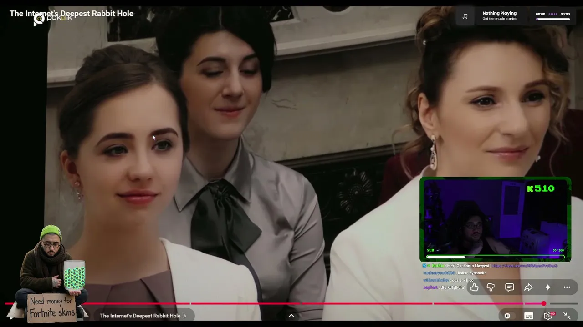Click the green K 510 viewer counter
The width and height of the screenshot is (583, 327).
tap(541, 188)
